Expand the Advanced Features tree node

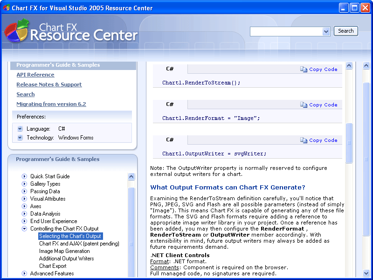point(24,273)
